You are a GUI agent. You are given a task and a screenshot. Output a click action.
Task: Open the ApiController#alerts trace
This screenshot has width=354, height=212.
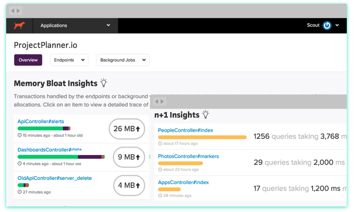41,121
